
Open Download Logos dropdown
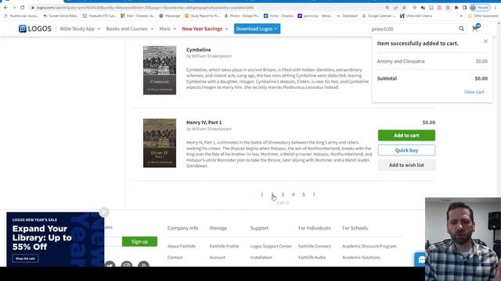(257, 29)
